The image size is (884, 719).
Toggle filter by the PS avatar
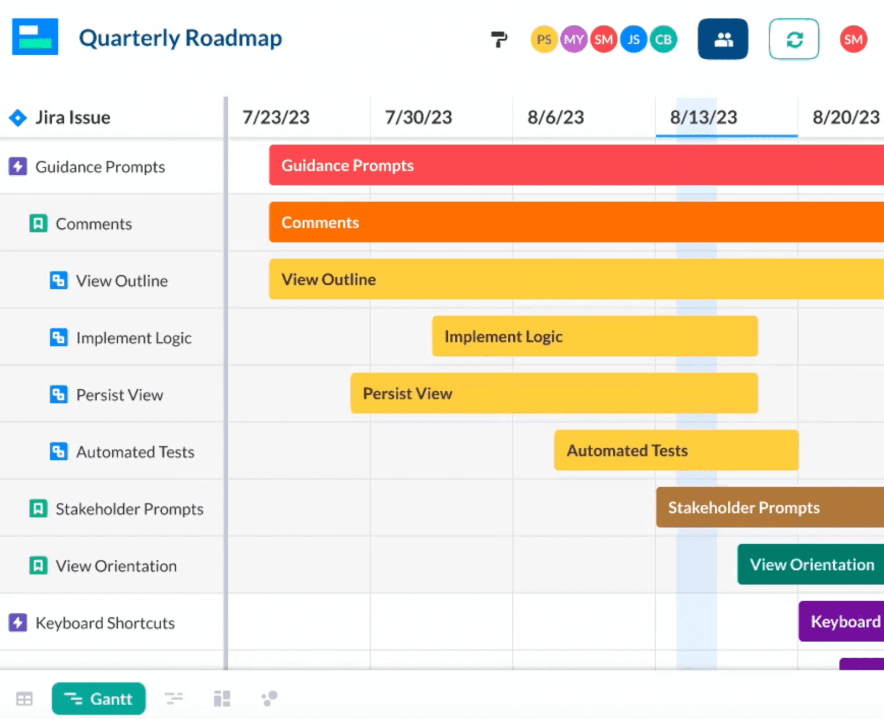pyautogui.click(x=544, y=39)
